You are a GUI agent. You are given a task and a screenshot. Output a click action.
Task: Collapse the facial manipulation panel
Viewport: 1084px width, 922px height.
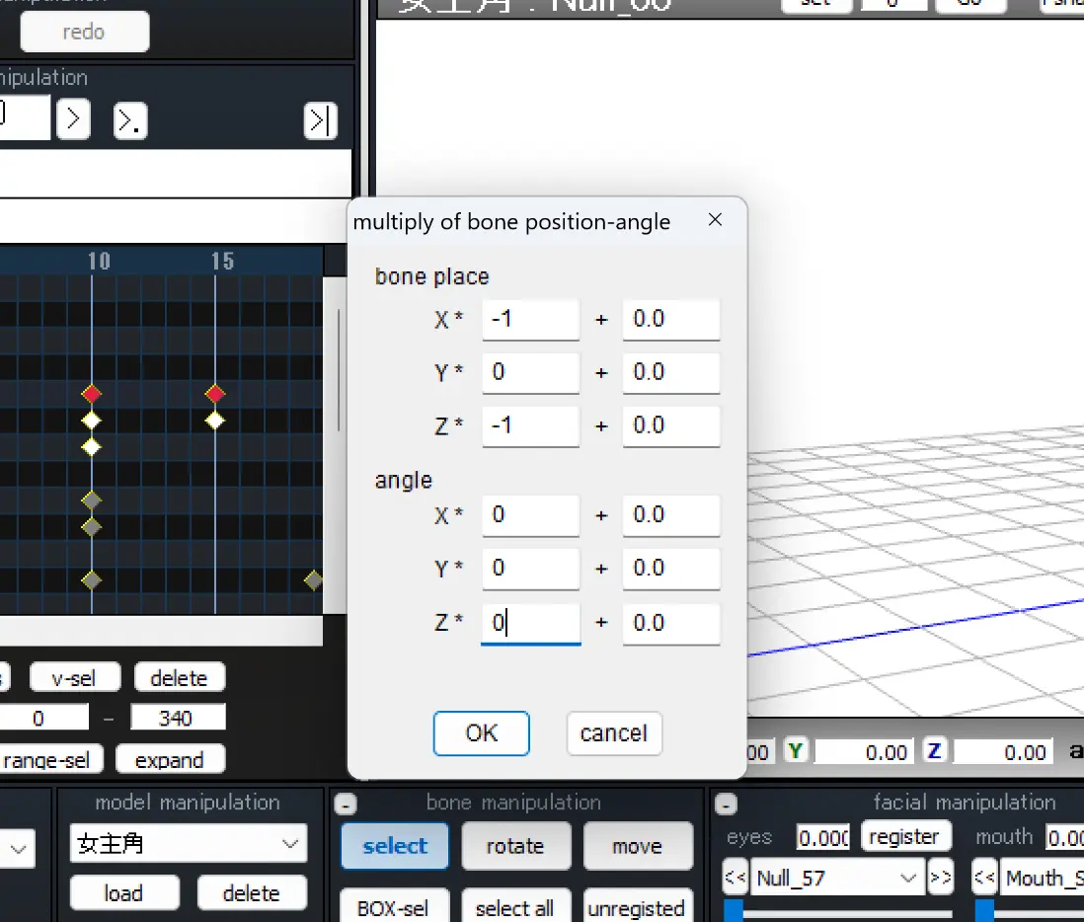pos(726,804)
